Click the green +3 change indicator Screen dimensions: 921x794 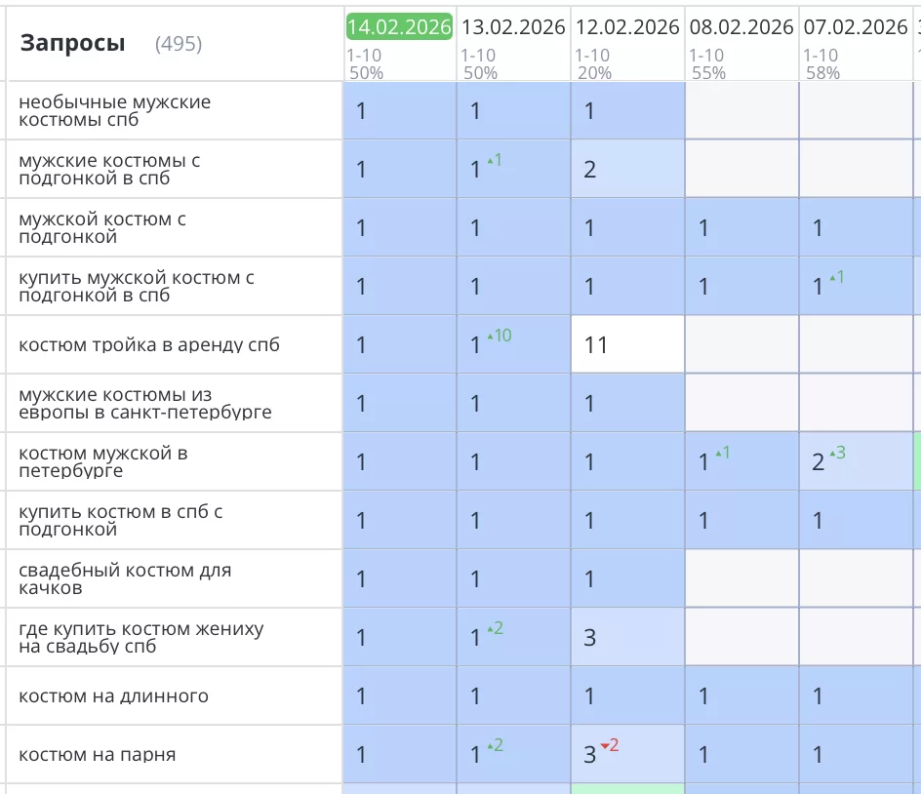point(836,453)
